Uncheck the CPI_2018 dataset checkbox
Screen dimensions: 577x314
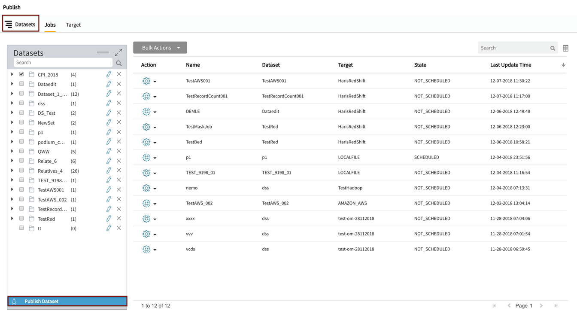[x=21, y=74]
